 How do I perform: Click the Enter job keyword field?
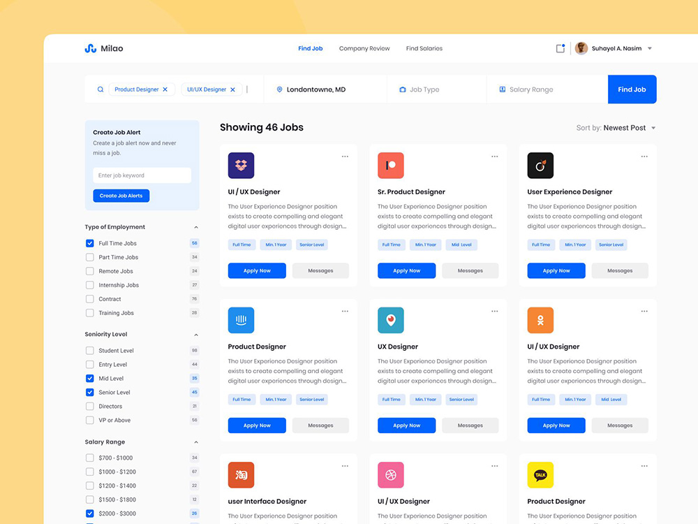coord(142,175)
